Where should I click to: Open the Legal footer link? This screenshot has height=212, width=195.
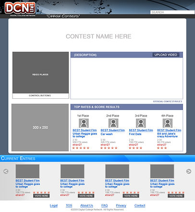(54, 206)
